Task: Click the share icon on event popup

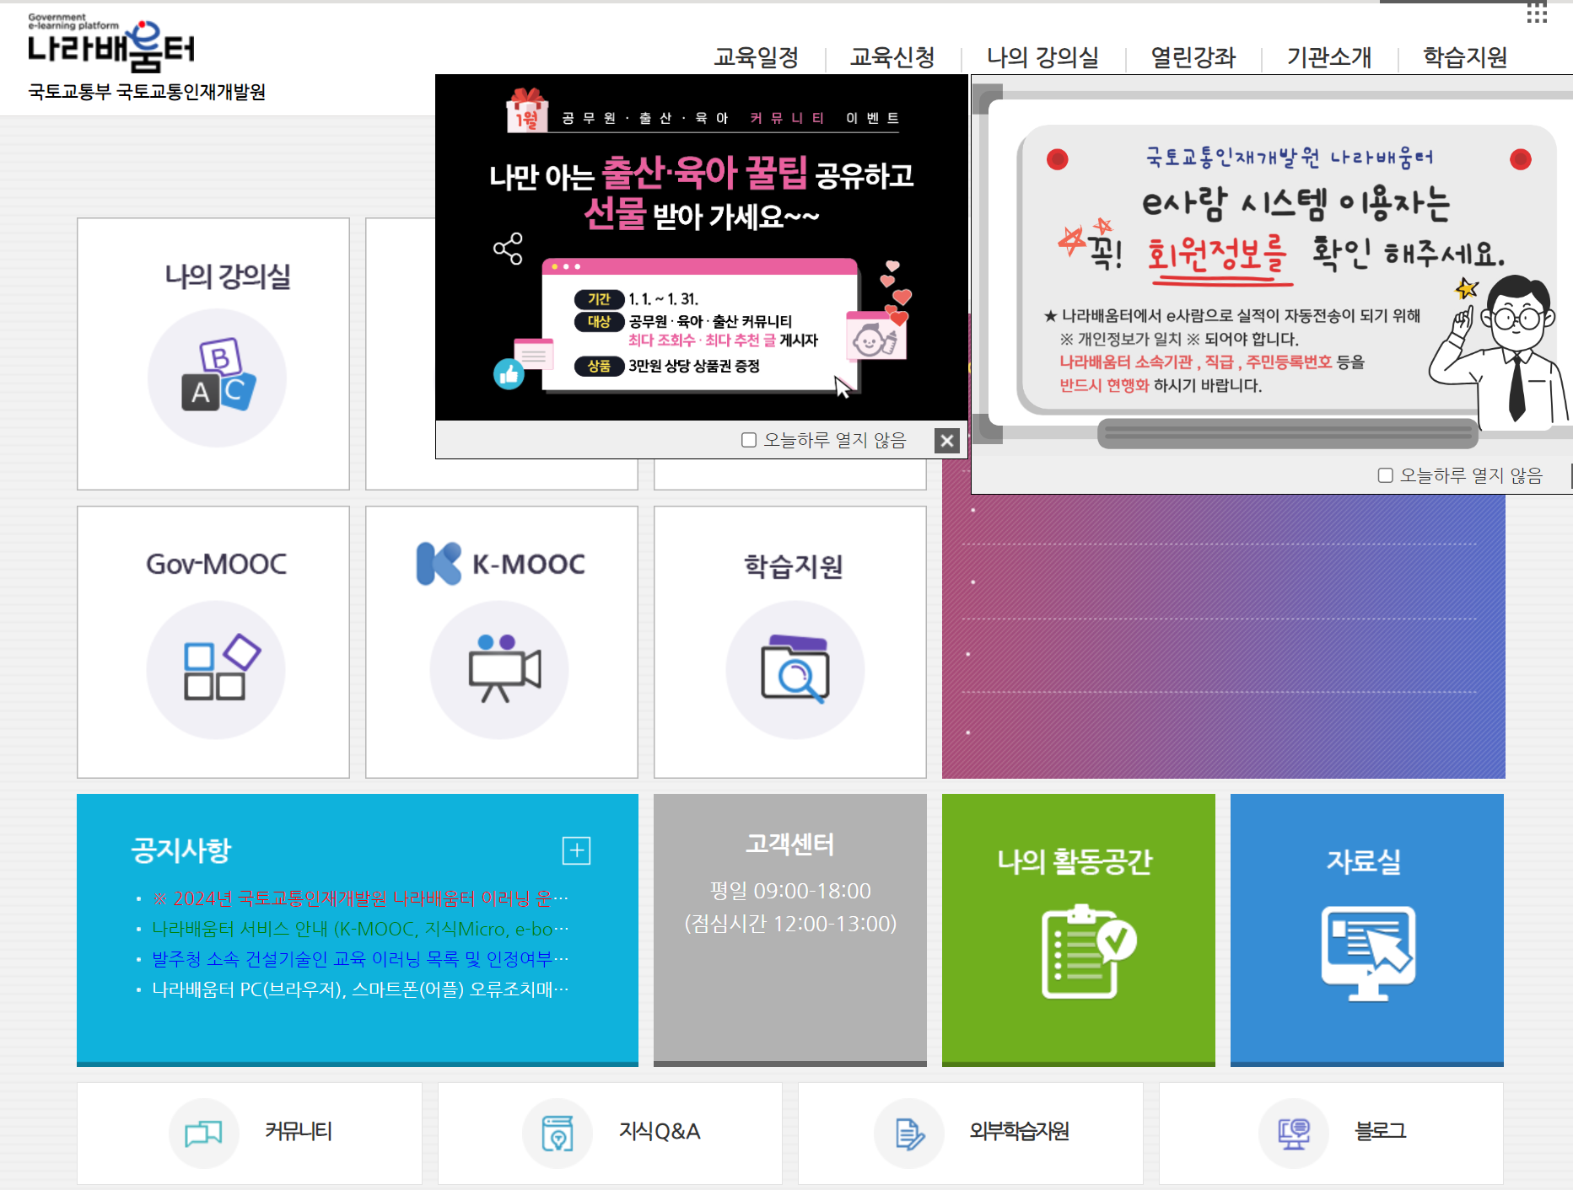Action: pyautogui.click(x=509, y=249)
